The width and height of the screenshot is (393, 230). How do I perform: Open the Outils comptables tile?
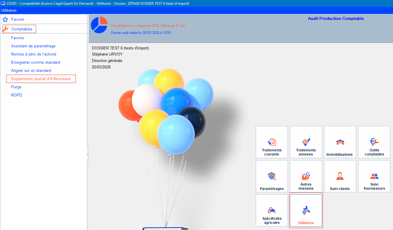tap(374, 142)
